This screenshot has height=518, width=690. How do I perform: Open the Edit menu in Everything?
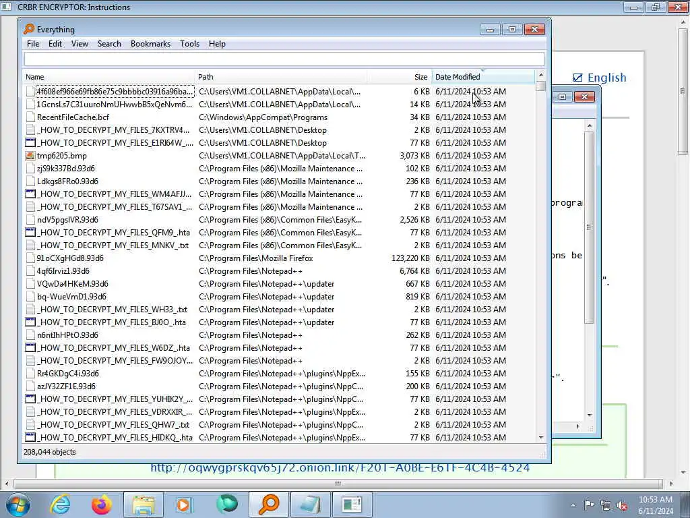(55, 44)
